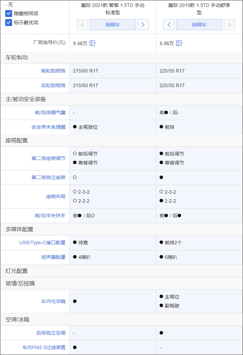Click the 6喇叭 speaker count value
This screenshot has height=355, width=243.
(x=171, y=257)
